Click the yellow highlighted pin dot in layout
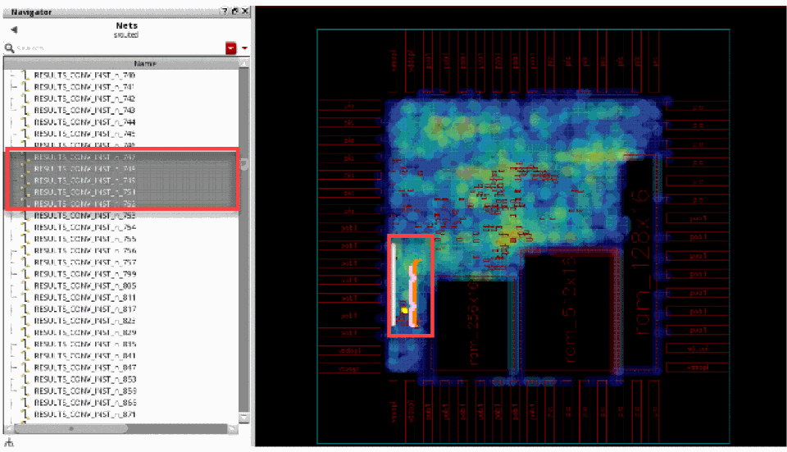 [x=404, y=311]
